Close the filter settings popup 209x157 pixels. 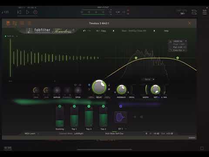coord(186,41)
